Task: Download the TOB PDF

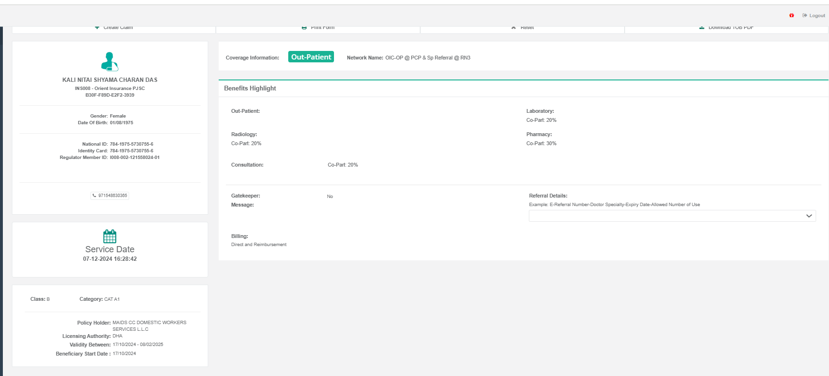Action: point(726,29)
